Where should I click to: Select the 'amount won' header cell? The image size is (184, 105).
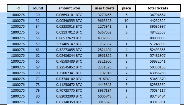69,8
